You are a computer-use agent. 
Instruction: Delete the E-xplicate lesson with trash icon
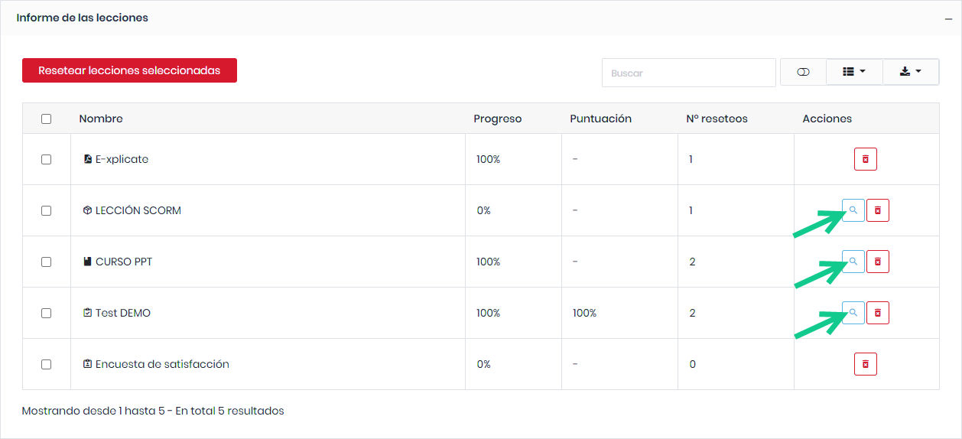click(866, 159)
